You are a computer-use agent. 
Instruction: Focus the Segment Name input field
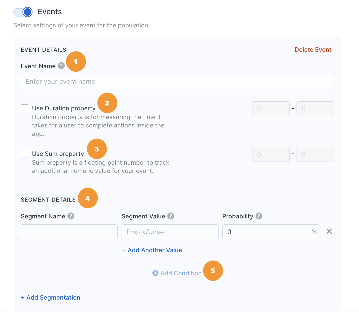click(69, 232)
